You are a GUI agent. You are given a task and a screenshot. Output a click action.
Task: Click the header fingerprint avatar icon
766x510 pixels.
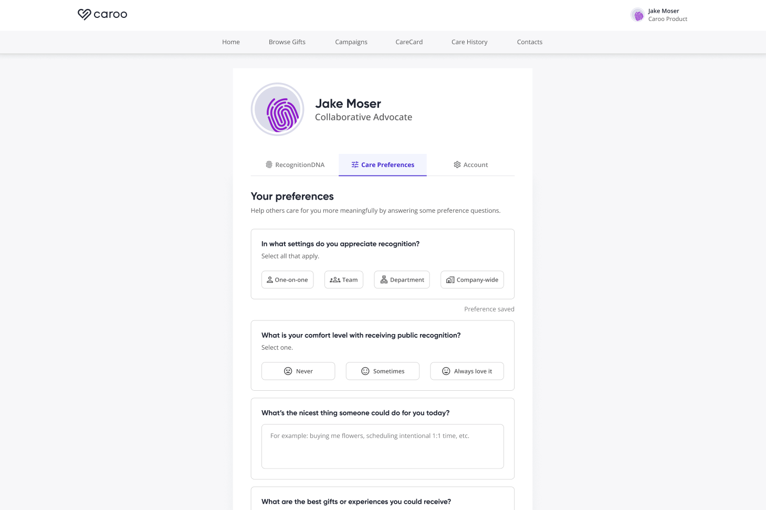pos(638,15)
